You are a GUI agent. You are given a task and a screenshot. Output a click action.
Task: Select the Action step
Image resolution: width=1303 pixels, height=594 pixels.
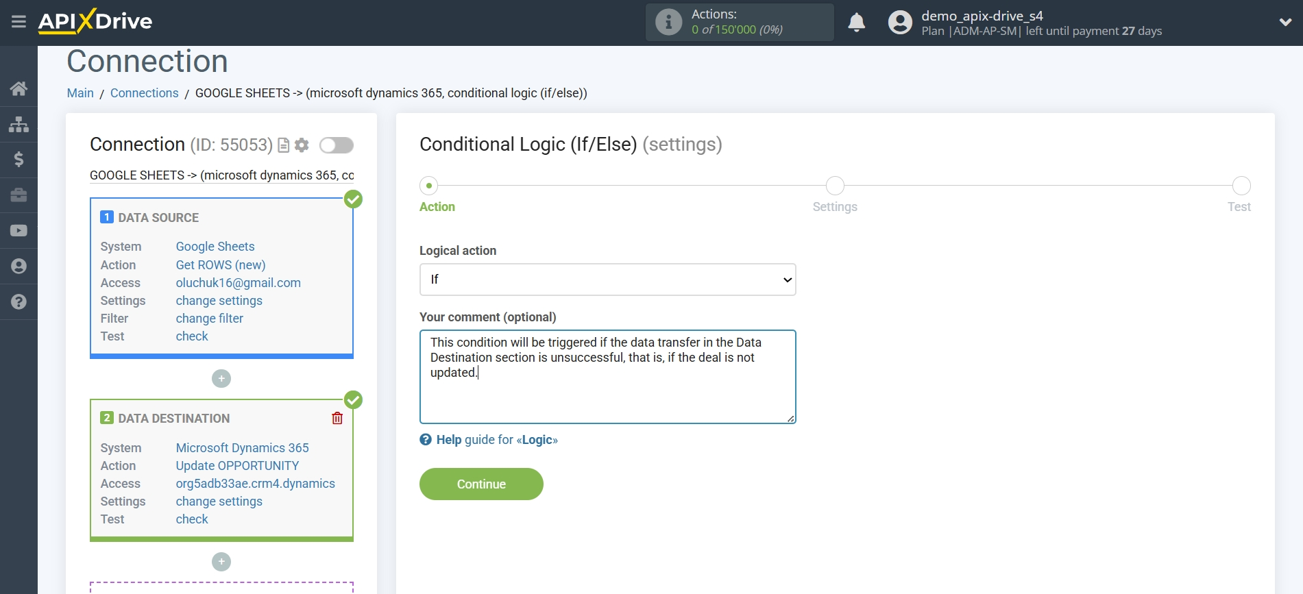[429, 186]
